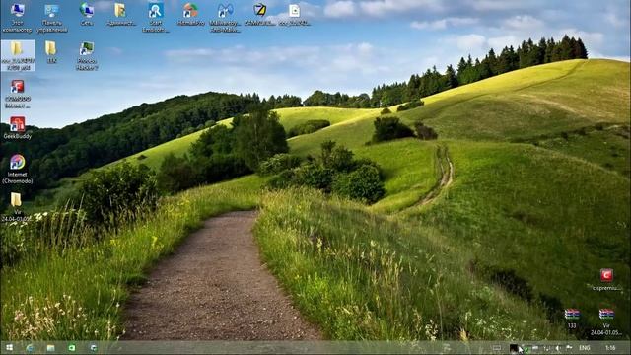Viewport: 631px width, 355px height.
Task: Click the taskbar icon after the green one
Action: [x=94, y=348]
